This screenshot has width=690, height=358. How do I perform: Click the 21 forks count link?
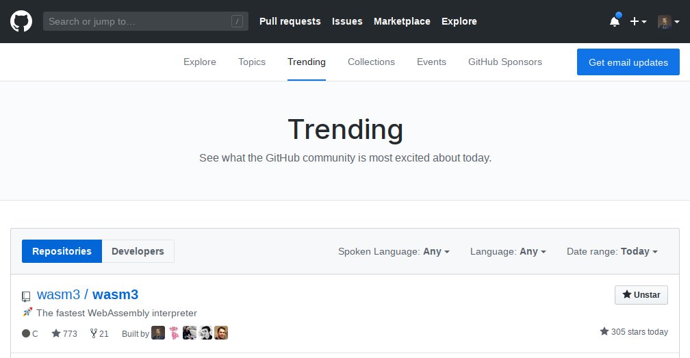pyautogui.click(x=99, y=333)
